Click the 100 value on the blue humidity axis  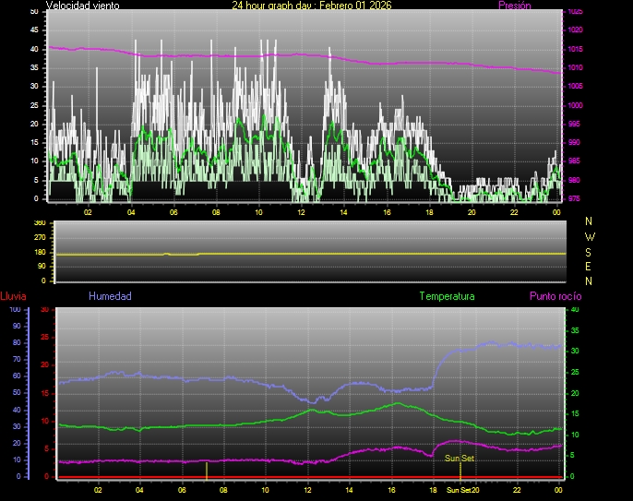click(15, 310)
